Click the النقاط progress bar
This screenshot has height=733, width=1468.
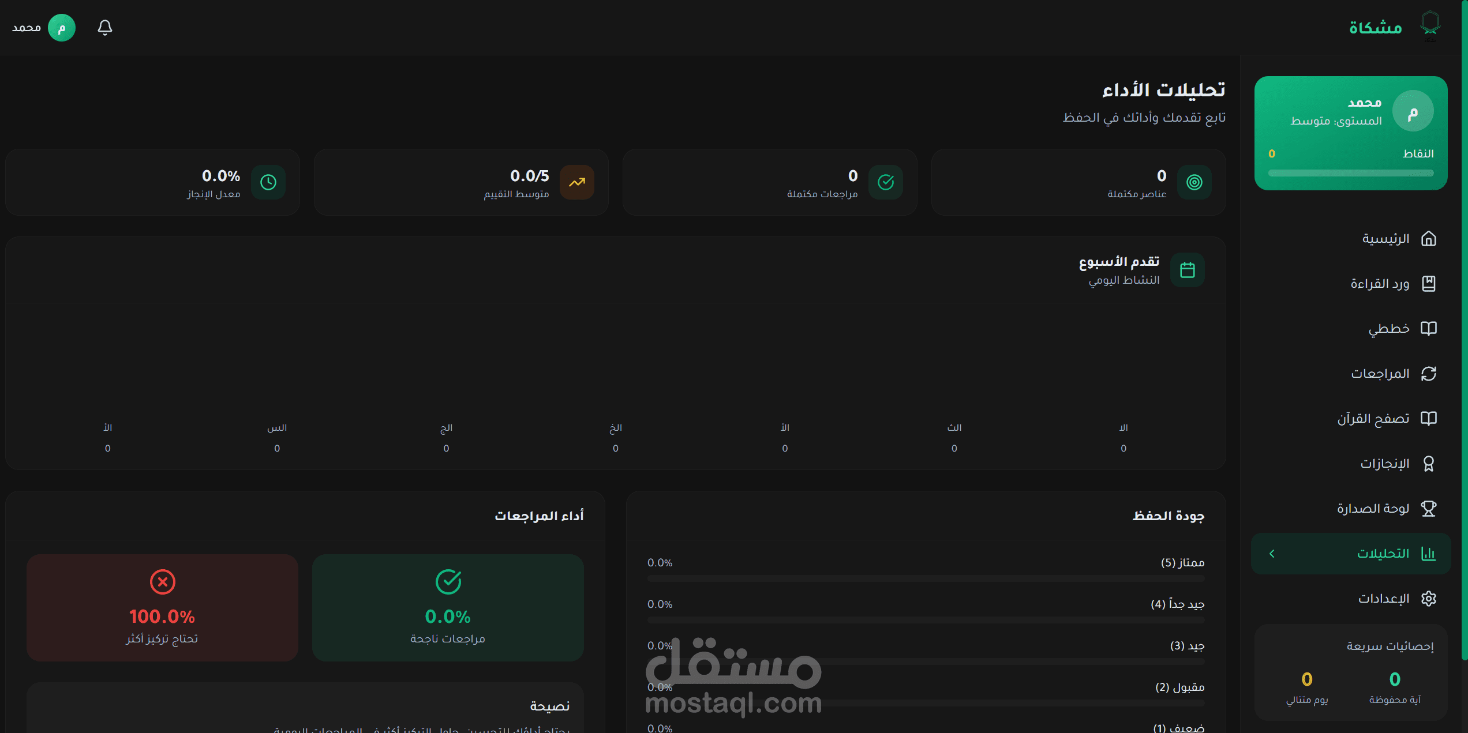1350,173
